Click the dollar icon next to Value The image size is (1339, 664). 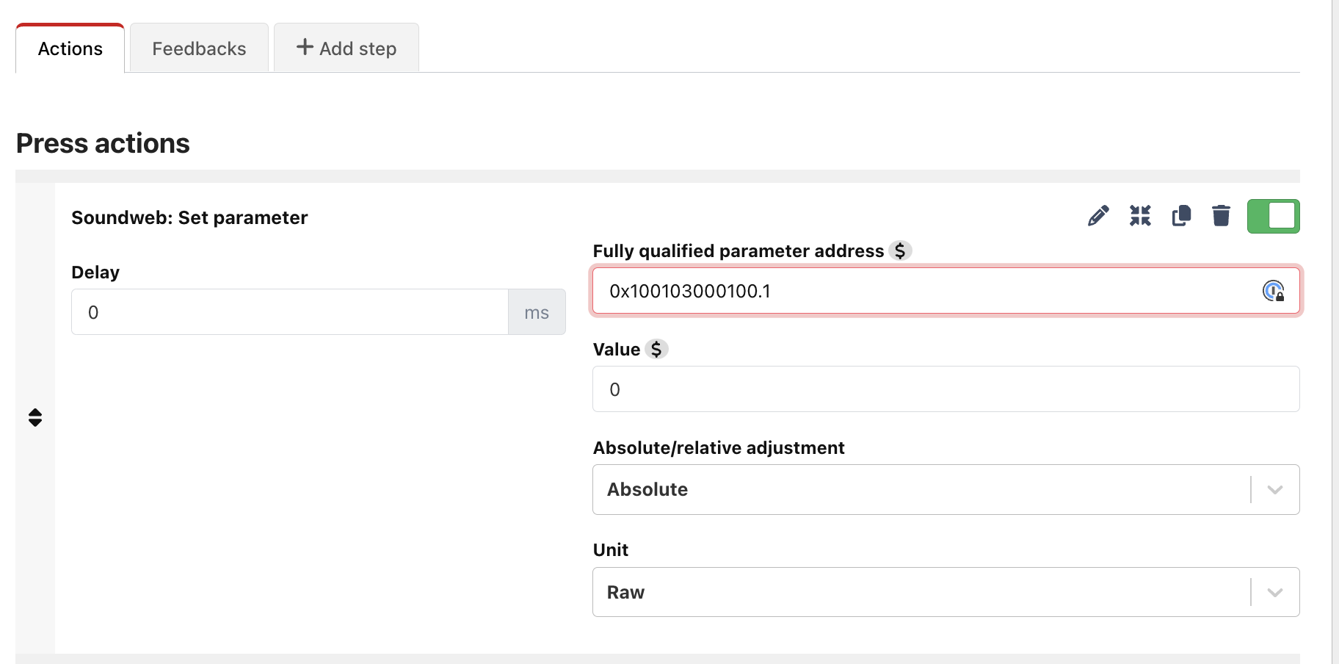coord(656,350)
